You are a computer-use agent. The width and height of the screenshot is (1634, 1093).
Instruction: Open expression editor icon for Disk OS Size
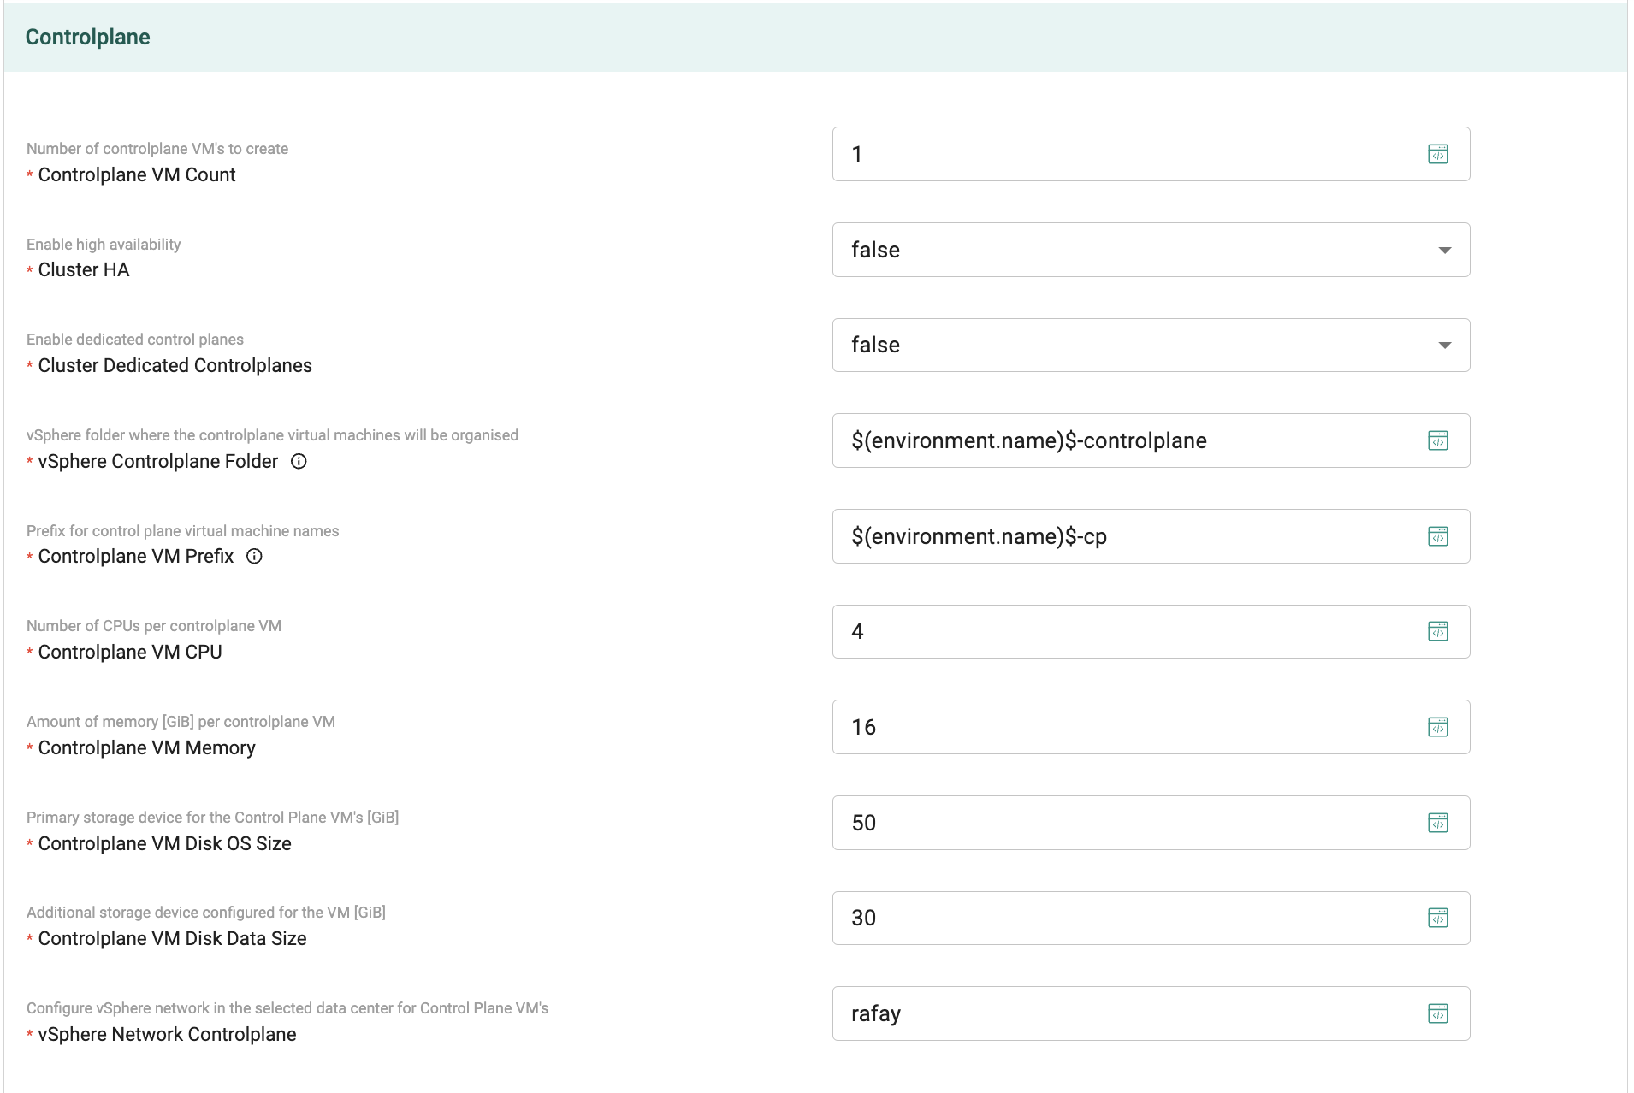coord(1437,823)
